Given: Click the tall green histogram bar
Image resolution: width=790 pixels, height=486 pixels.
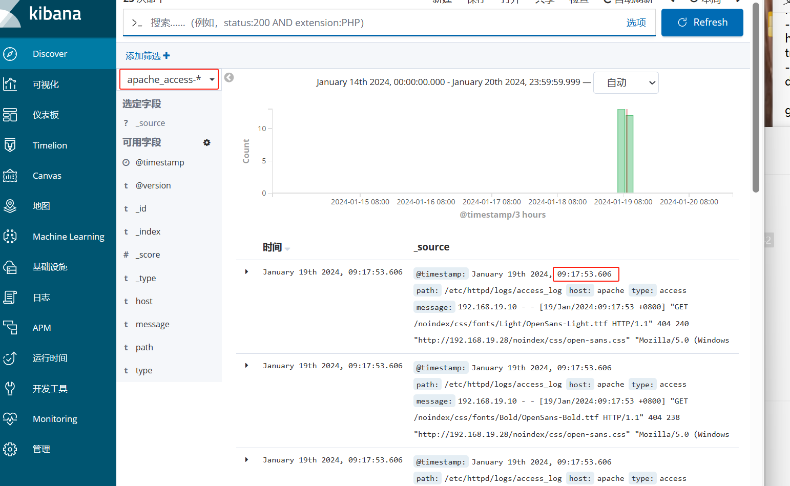Looking at the screenshot, I should (621, 151).
